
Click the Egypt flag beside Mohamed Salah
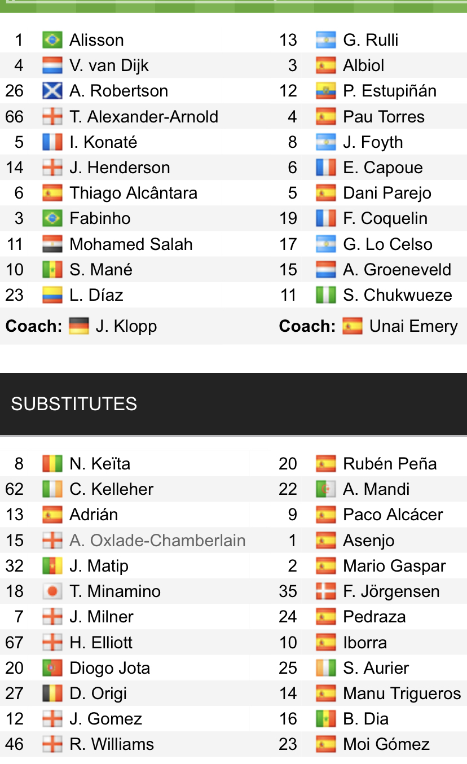click(52, 244)
